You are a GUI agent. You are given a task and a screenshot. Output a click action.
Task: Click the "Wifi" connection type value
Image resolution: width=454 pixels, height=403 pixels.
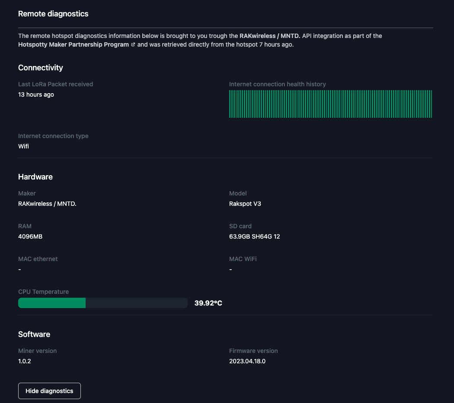coord(23,146)
